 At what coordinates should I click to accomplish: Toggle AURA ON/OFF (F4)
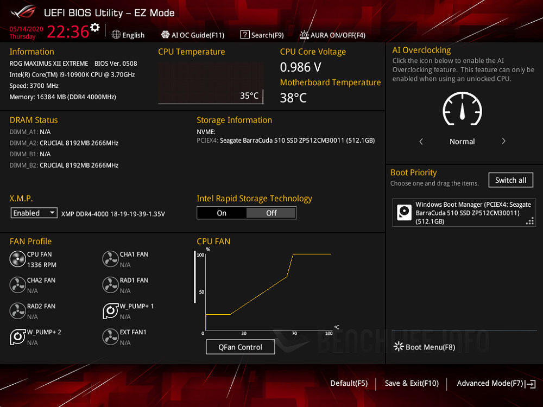[x=332, y=35]
